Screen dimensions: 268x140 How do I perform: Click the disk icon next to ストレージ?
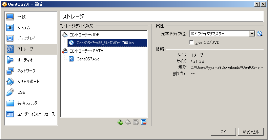pyautogui.click(x=10, y=49)
